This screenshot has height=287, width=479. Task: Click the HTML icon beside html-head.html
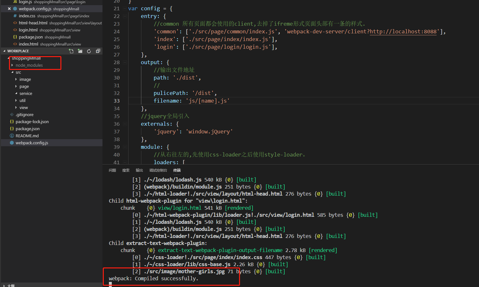point(15,23)
